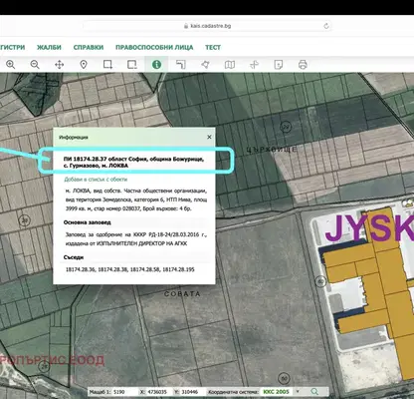Click the Добави в списък с обекти link
The image size is (414, 399).
coord(96,180)
